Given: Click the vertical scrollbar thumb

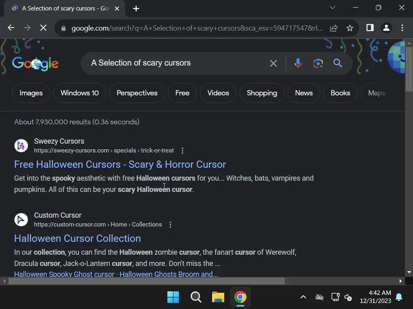Looking at the screenshot, I should click(x=409, y=69).
